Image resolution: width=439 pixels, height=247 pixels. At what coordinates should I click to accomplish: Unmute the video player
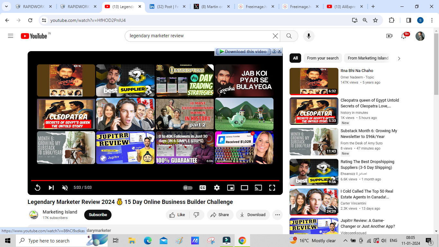click(65, 188)
